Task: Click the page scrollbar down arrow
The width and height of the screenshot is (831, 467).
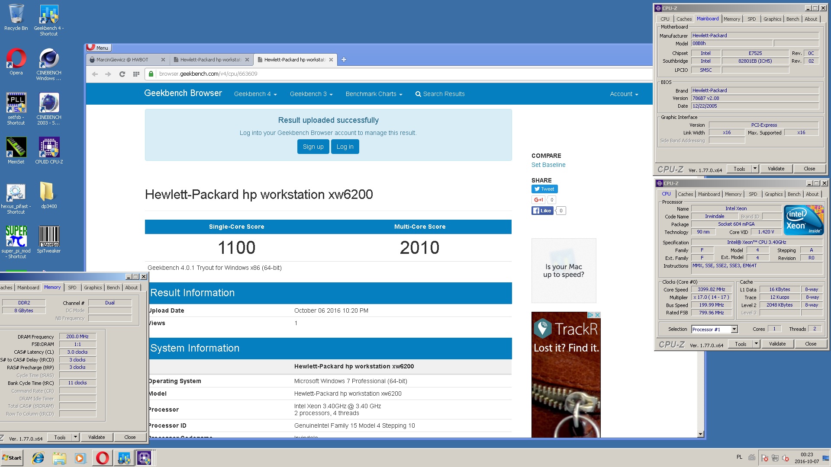Action: point(701,434)
